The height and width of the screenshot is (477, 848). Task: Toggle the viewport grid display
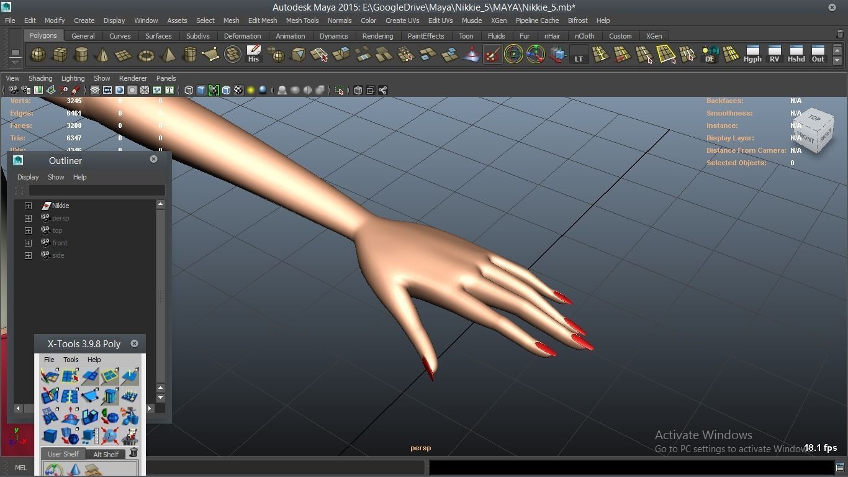(95, 90)
